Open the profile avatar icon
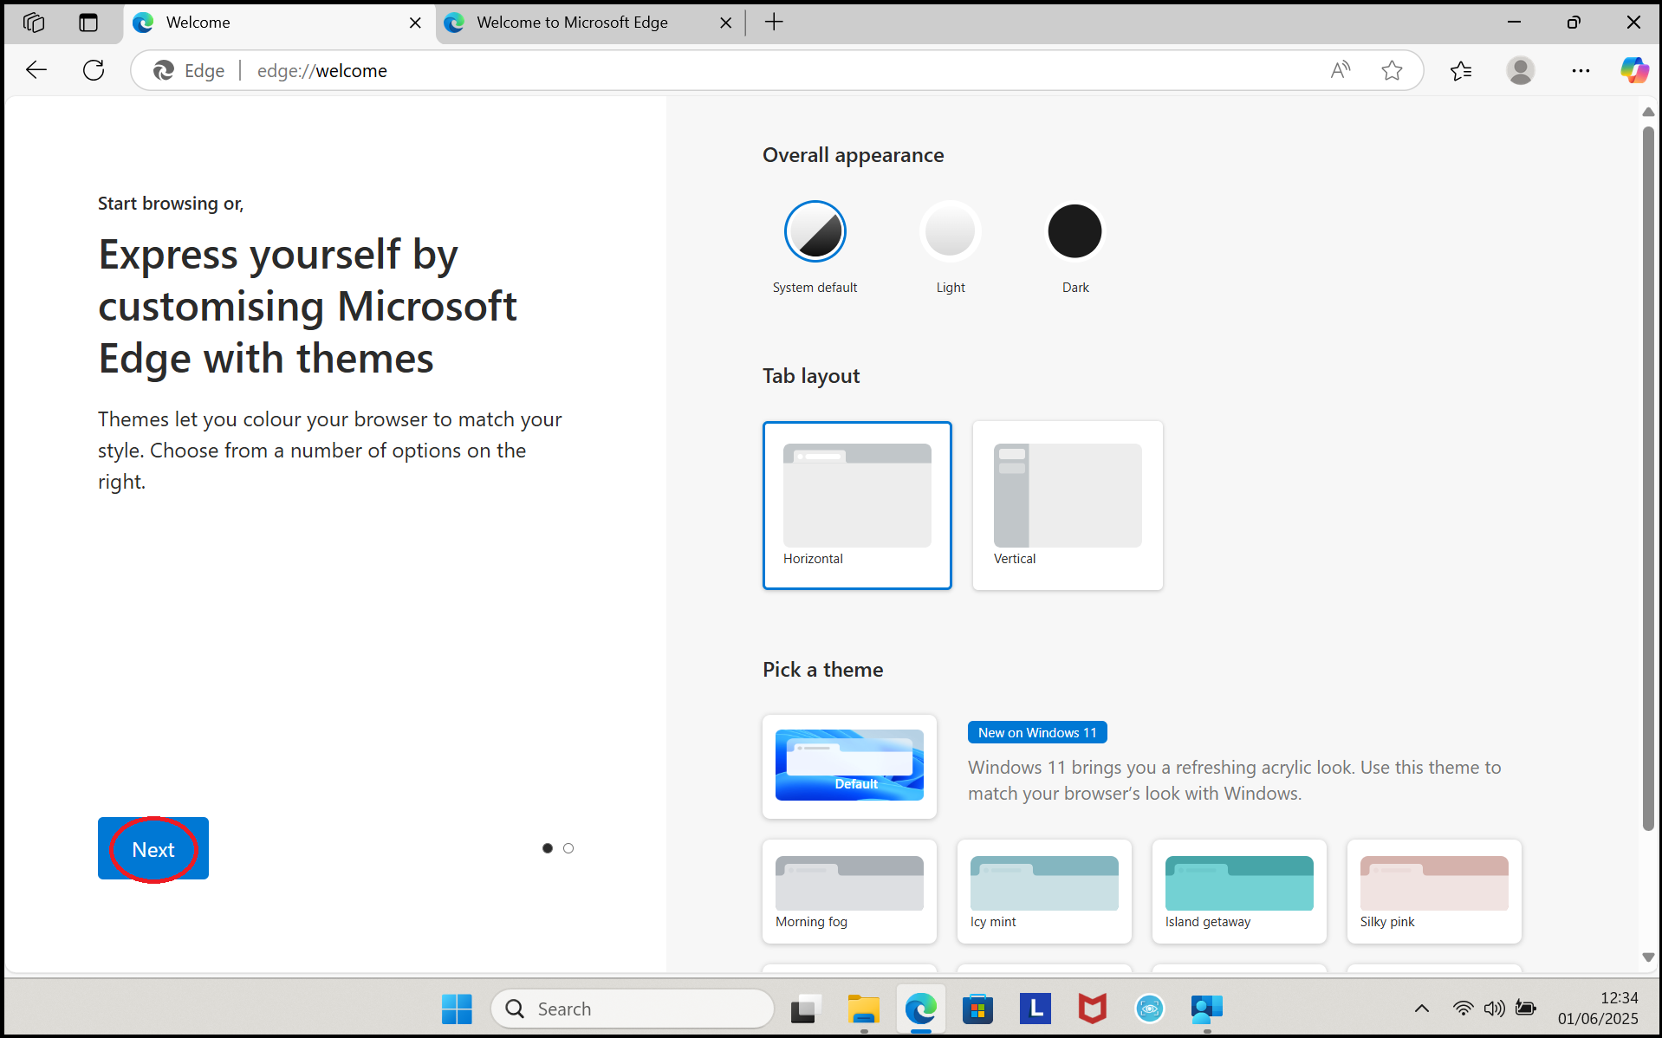The width and height of the screenshot is (1662, 1038). click(1520, 70)
